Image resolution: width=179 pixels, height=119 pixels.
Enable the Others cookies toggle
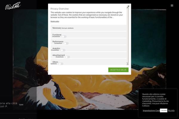61,64
